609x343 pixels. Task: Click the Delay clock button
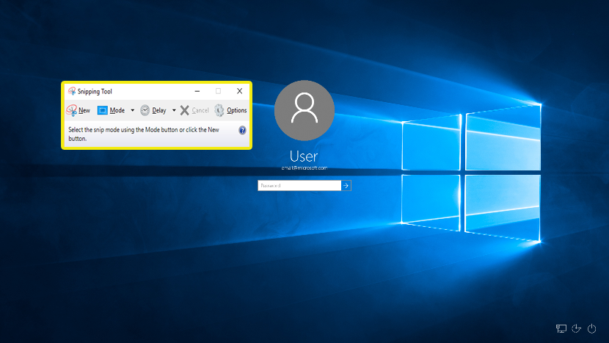click(153, 110)
